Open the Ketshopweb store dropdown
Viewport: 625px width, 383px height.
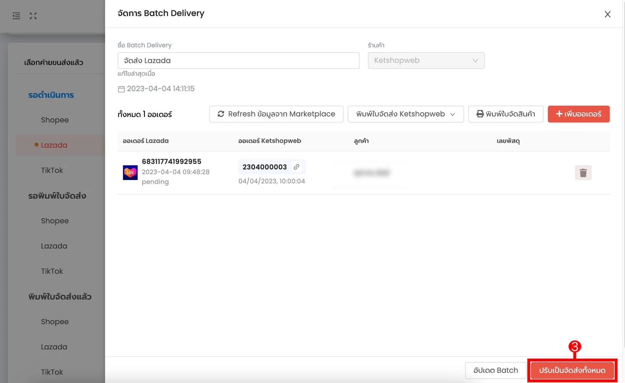click(x=426, y=60)
